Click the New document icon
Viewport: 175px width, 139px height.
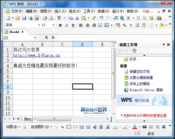[x=8, y=18]
